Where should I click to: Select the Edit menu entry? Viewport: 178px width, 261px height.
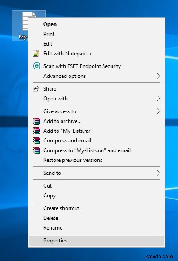pyautogui.click(x=97, y=44)
